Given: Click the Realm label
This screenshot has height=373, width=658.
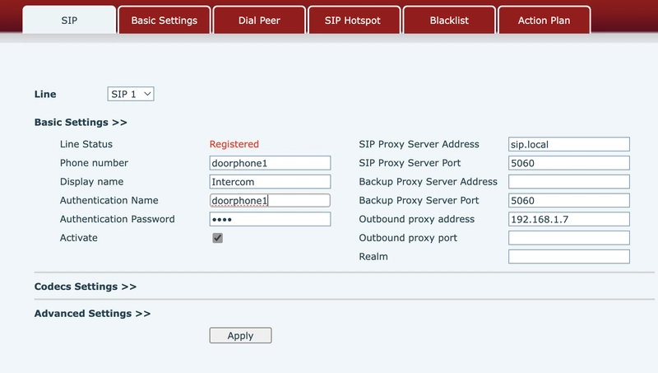Looking at the screenshot, I should tap(373, 257).
